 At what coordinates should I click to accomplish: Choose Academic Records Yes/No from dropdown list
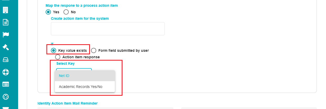tap(85, 87)
